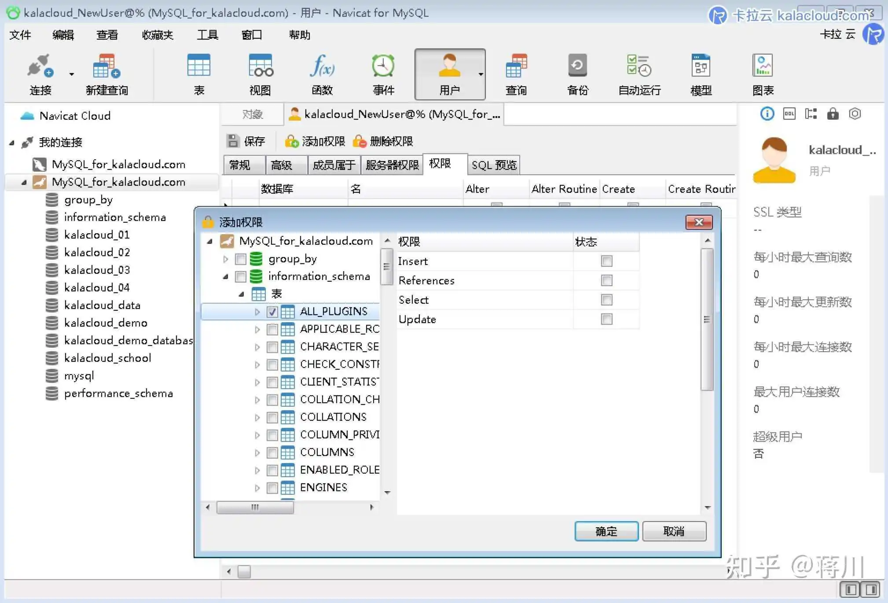The height and width of the screenshot is (603, 888).
Task: Uncheck the ALL_PLUGINS table checkbox
Action: tap(272, 312)
